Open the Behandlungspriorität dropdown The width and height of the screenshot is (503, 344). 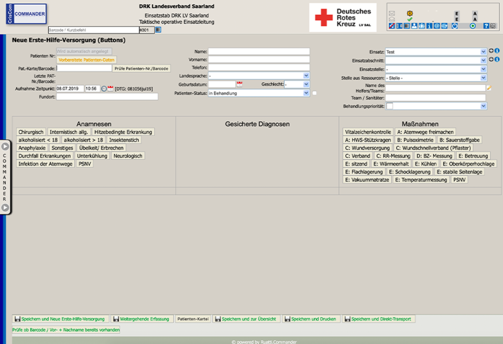(x=483, y=106)
